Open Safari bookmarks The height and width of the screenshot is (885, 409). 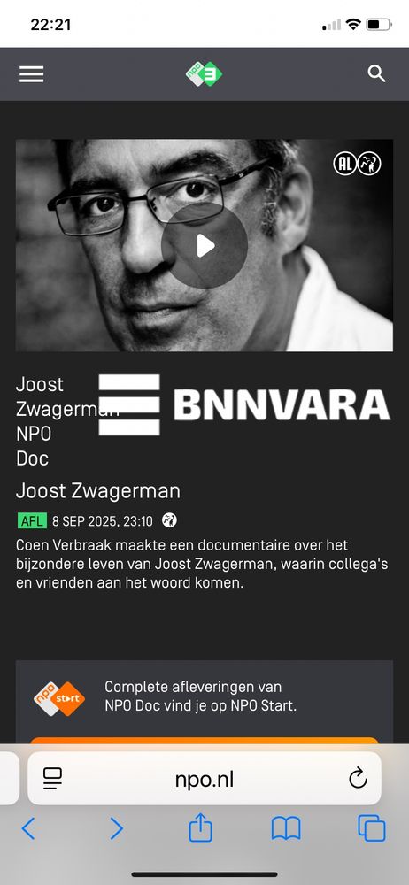point(286,829)
